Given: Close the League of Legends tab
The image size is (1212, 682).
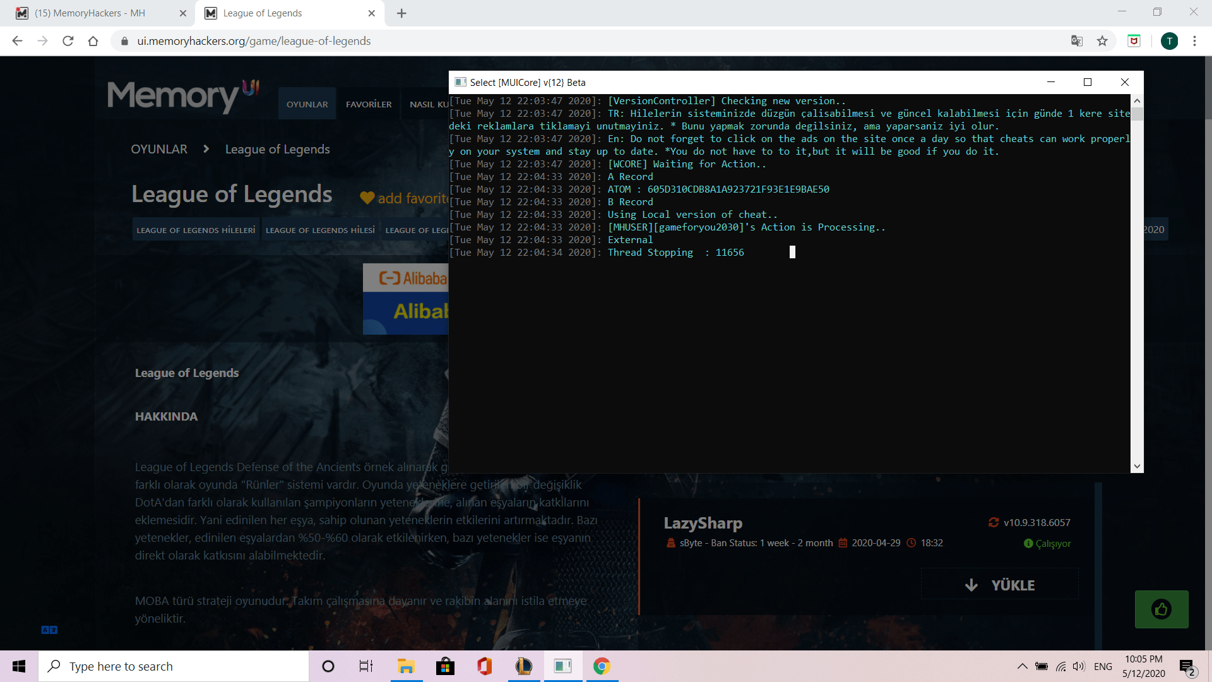Looking at the screenshot, I should [372, 13].
